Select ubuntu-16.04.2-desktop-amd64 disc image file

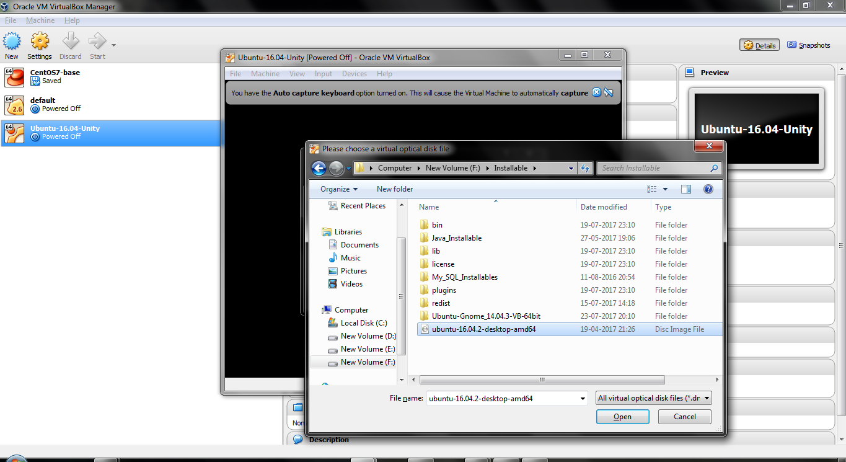570,329
